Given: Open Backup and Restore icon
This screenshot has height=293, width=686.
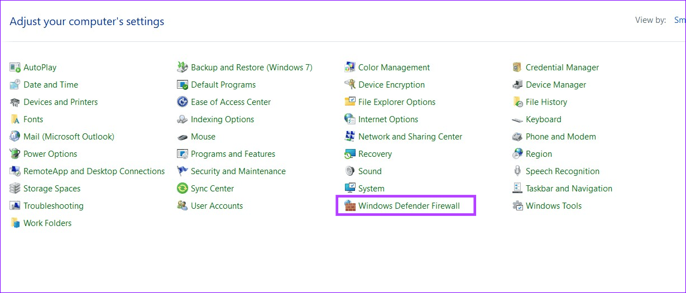Looking at the screenshot, I should (x=183, y=68).
